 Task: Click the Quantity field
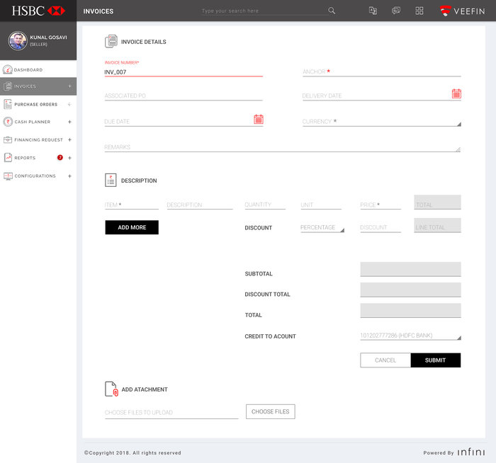pos(265,205)
